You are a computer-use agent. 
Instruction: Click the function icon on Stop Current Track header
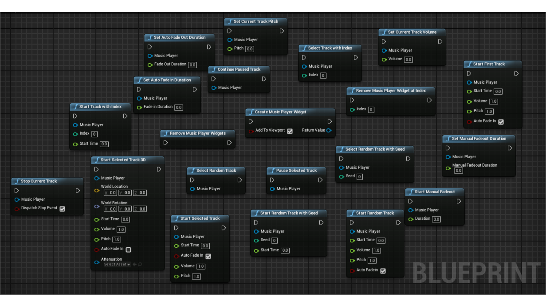click(x=18, y=181)
